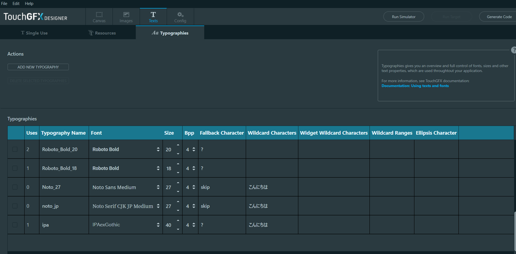Decrease size of Roboto_Bold_18 typography
Screen dimensions: 516x254
pyautogui.click(x=178, y=172)
